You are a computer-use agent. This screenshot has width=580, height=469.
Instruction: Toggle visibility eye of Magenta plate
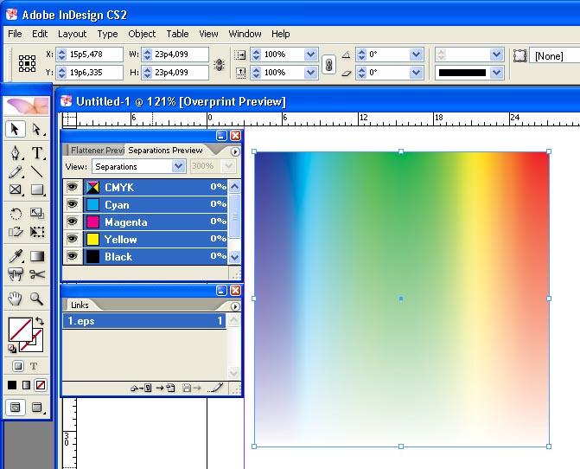pyautogui.click(x=72, y=222)
